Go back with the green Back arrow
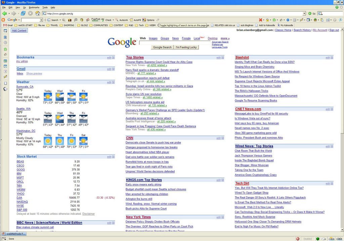The height and width of the screenshot is (241, 344). click(4, 14)
